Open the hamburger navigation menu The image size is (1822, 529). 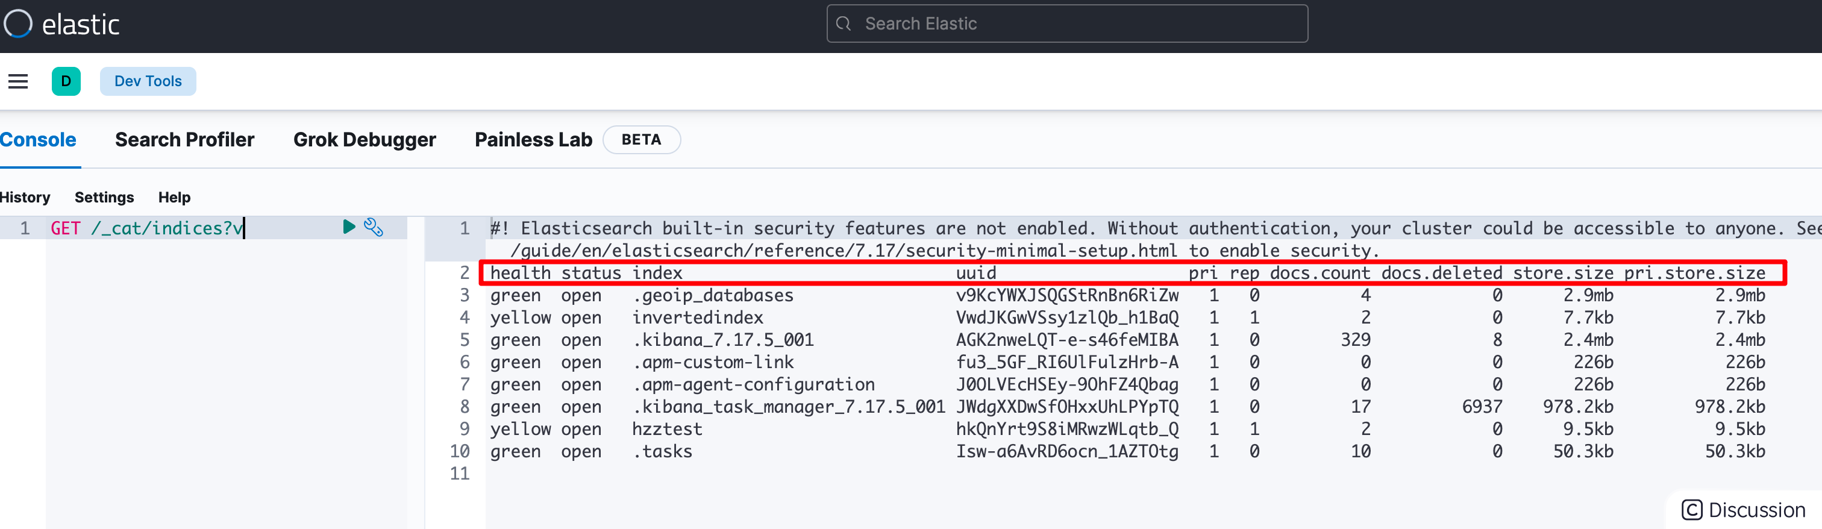click(x=19, y=81)
